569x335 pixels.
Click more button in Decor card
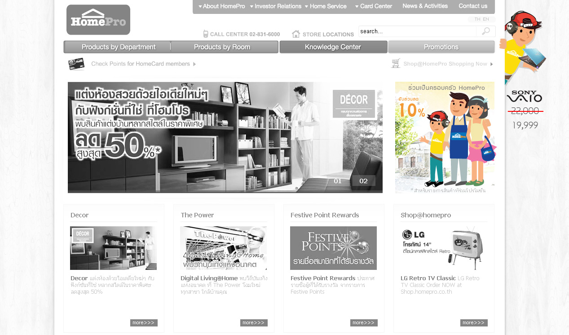[x=144, y=323]
